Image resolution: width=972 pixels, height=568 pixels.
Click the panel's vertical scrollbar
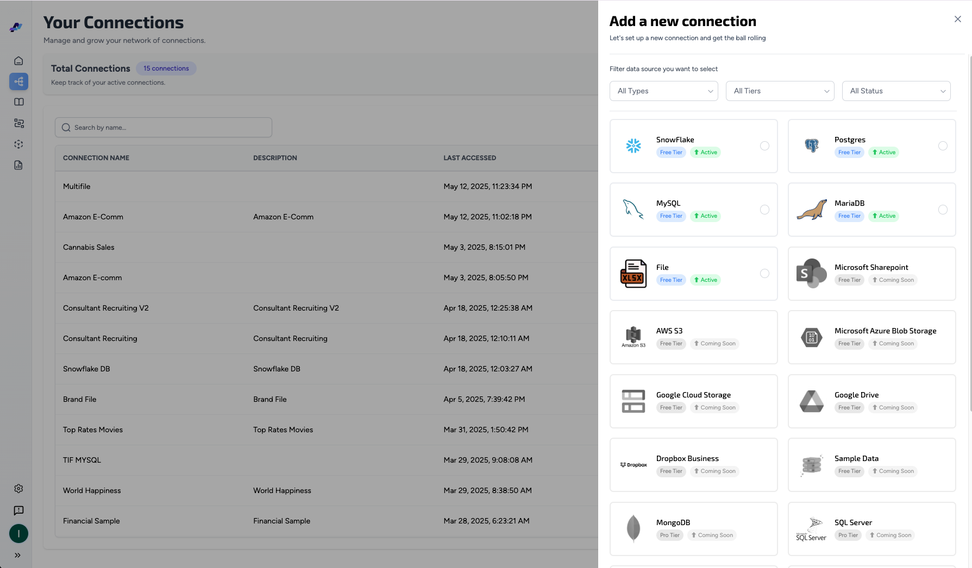pyautogui.click(x=970, y=233)
